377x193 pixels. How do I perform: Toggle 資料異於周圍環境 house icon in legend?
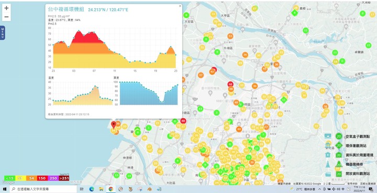328,155
